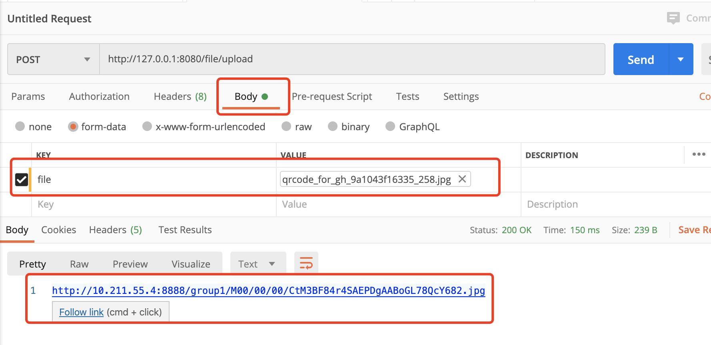Open the Pre-request Script tab
The height and width of the screenshot is (345, 711).
pos(332,97)
